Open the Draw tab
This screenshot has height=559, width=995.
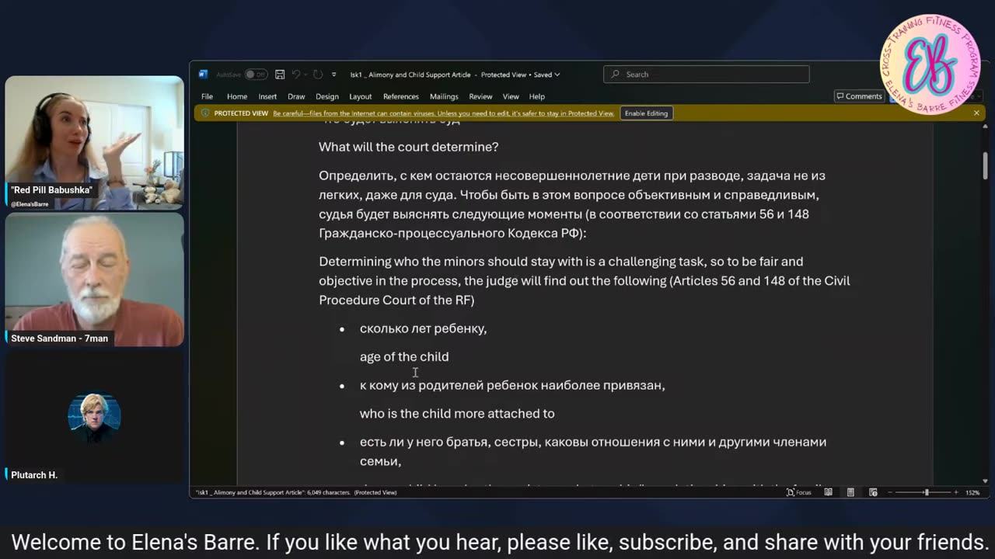[296, 96]
